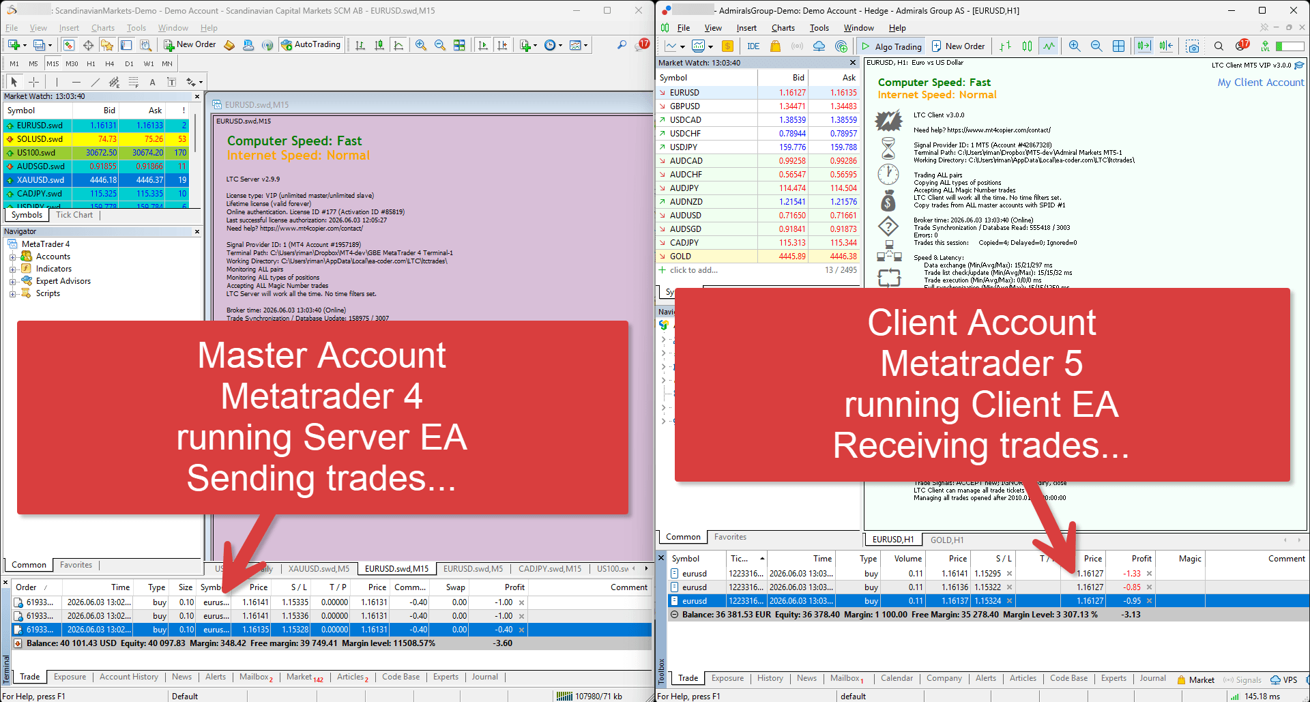Switch MT4 chart to candlesticks
Viewport: 1310px width, 702px height.
tap(379, 45)
